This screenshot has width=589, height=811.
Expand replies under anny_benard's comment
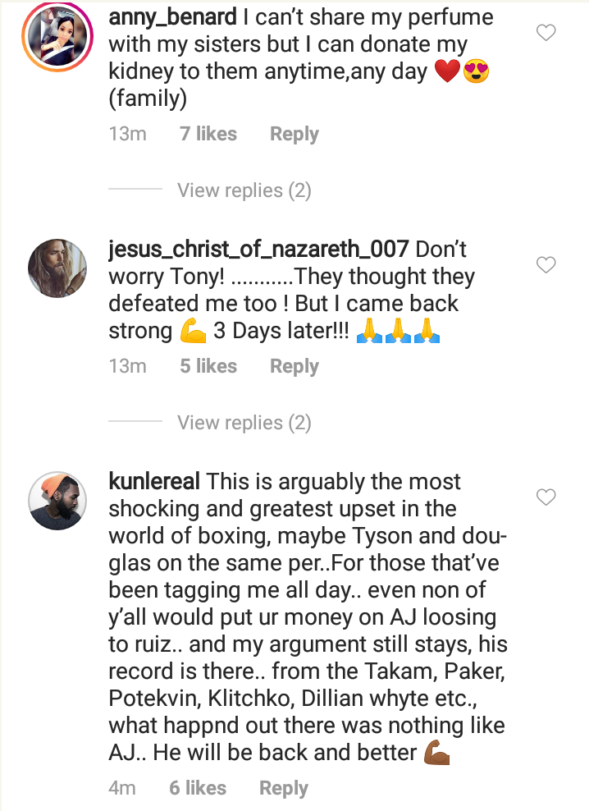244,190
